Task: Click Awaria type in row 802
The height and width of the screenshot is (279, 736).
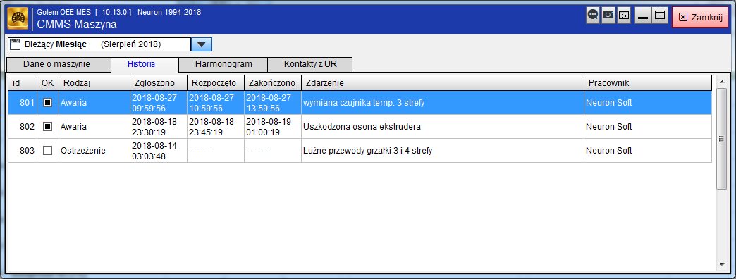Action: point(94,127)
